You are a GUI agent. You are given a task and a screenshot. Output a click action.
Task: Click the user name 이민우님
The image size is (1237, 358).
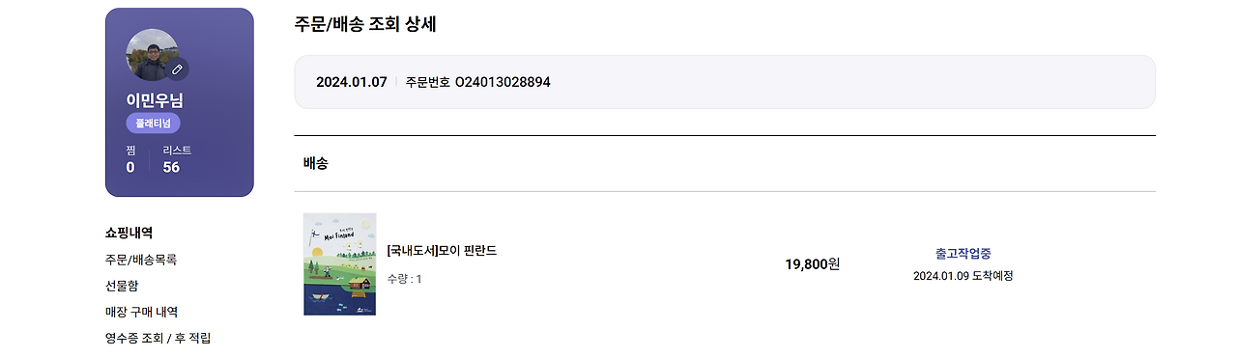[155, 100]
